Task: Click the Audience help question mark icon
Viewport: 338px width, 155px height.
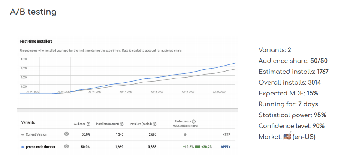Action: [88, 124]
